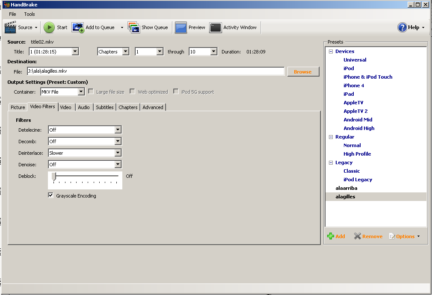
Task: Select the Universal preset
Action: point(355,60)
